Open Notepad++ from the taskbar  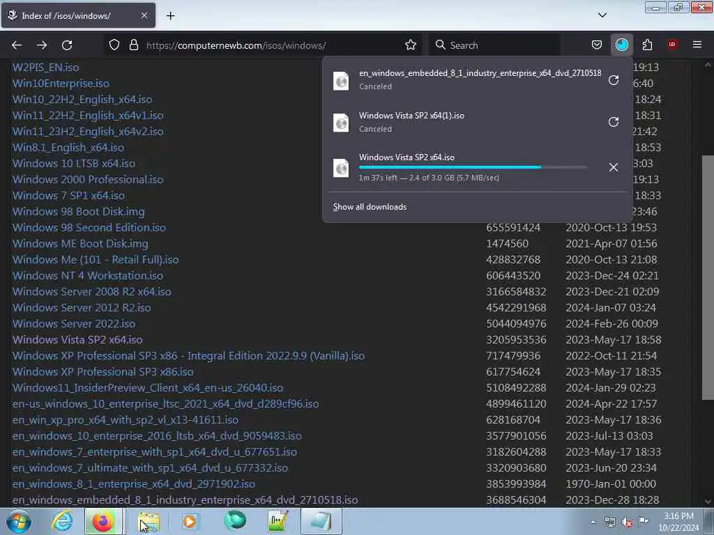278,521
